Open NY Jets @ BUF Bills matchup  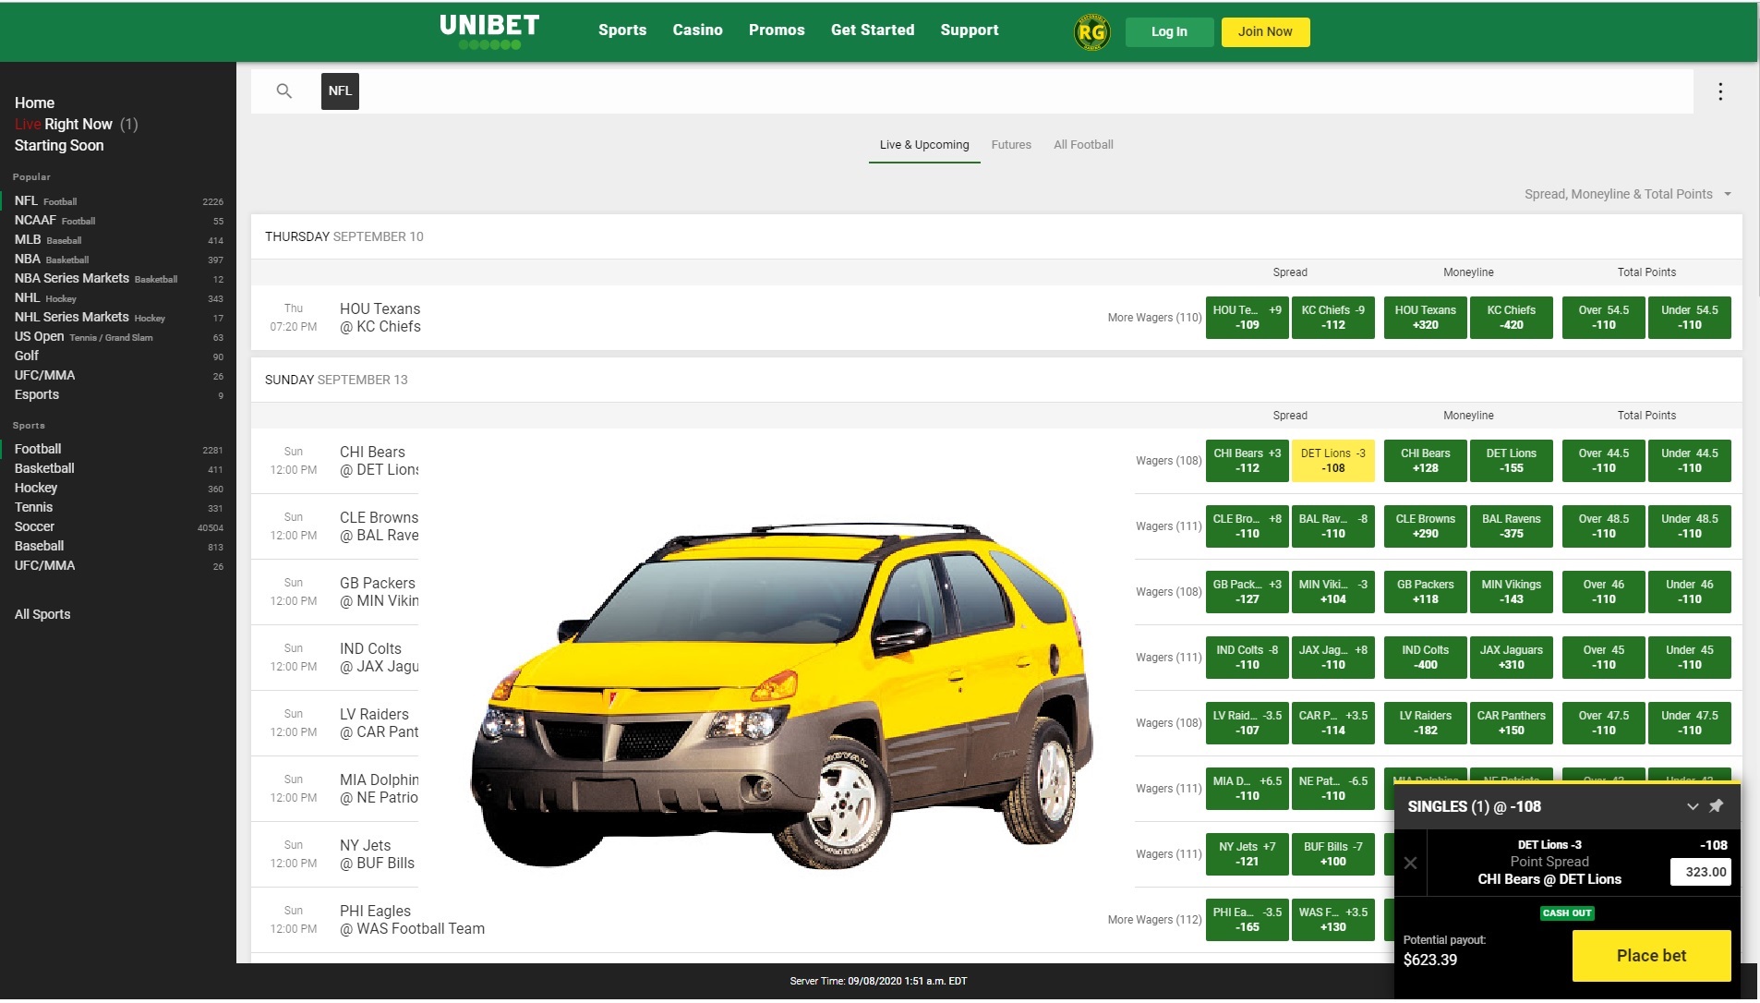point(377,854)
